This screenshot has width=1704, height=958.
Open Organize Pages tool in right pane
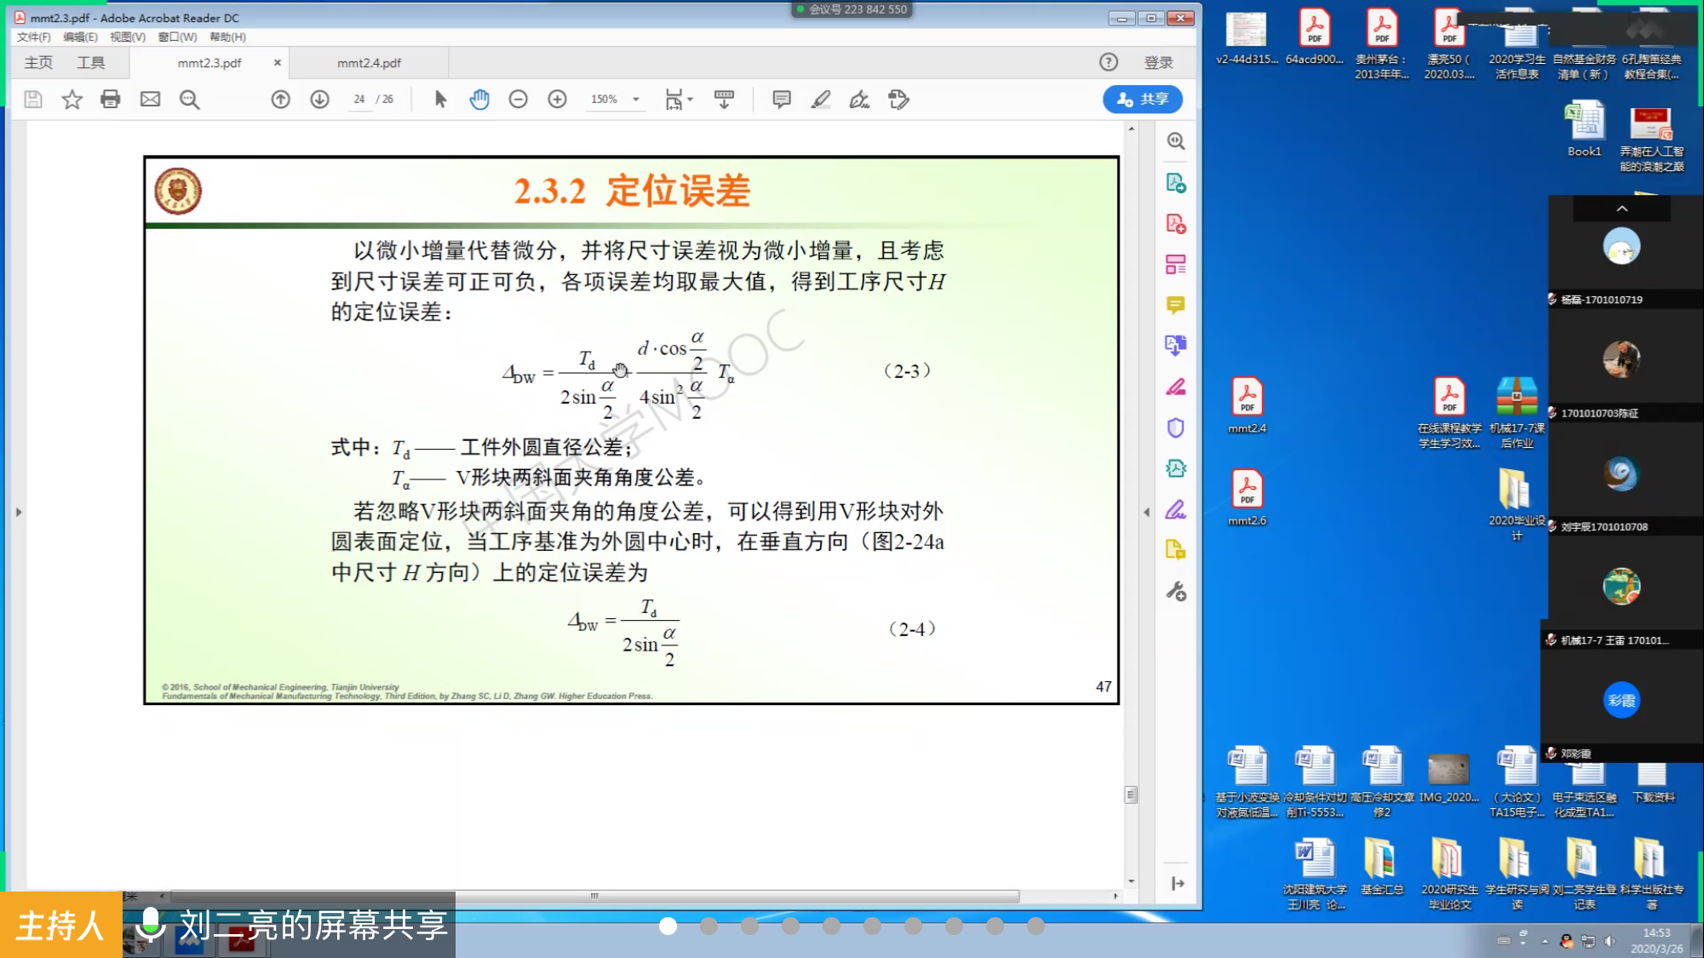(x=1175, y=264)
